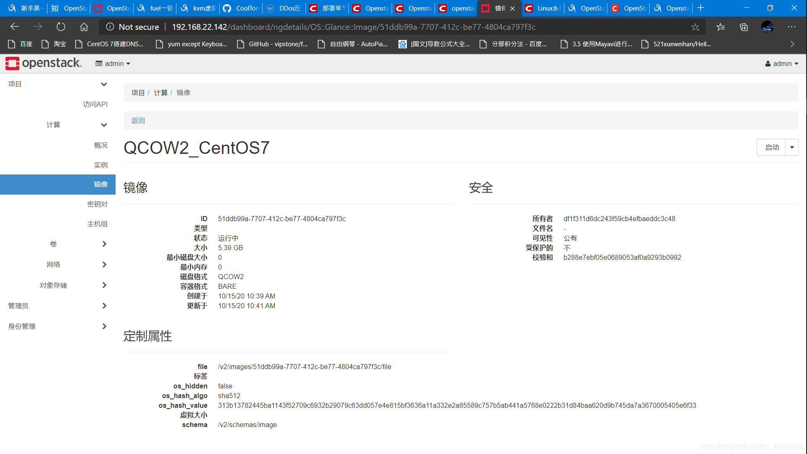Click the 返回 link
Image resolution: width=807 pixels, height=454 pixels.
click(x=138, y=121)
